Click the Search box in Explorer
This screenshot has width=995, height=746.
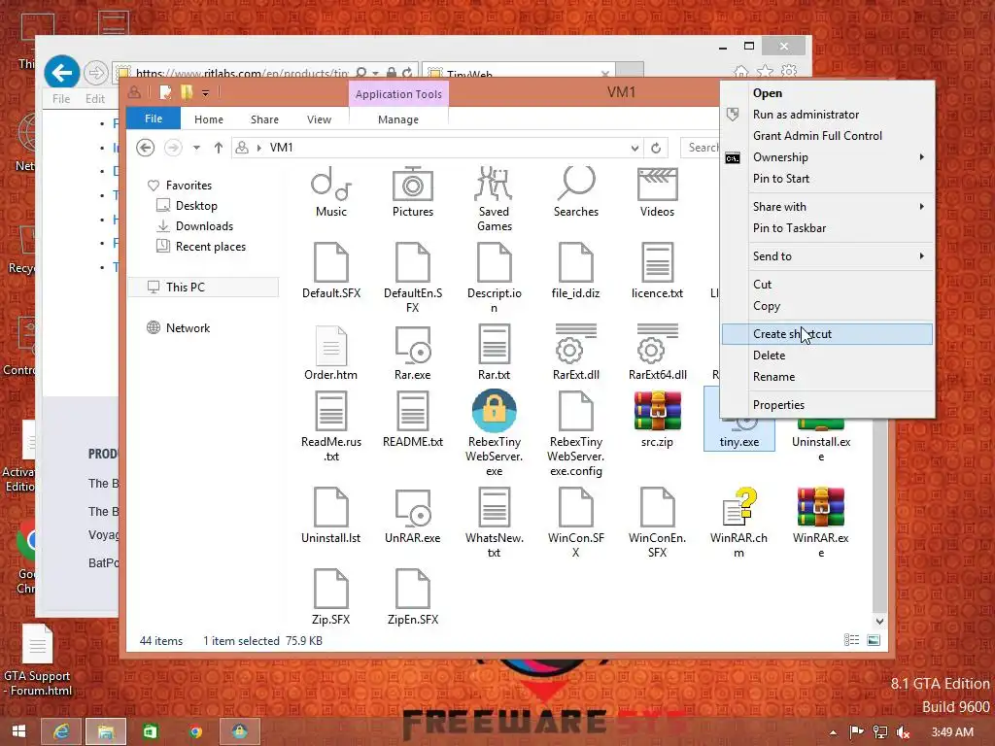(x=700, y=148)
